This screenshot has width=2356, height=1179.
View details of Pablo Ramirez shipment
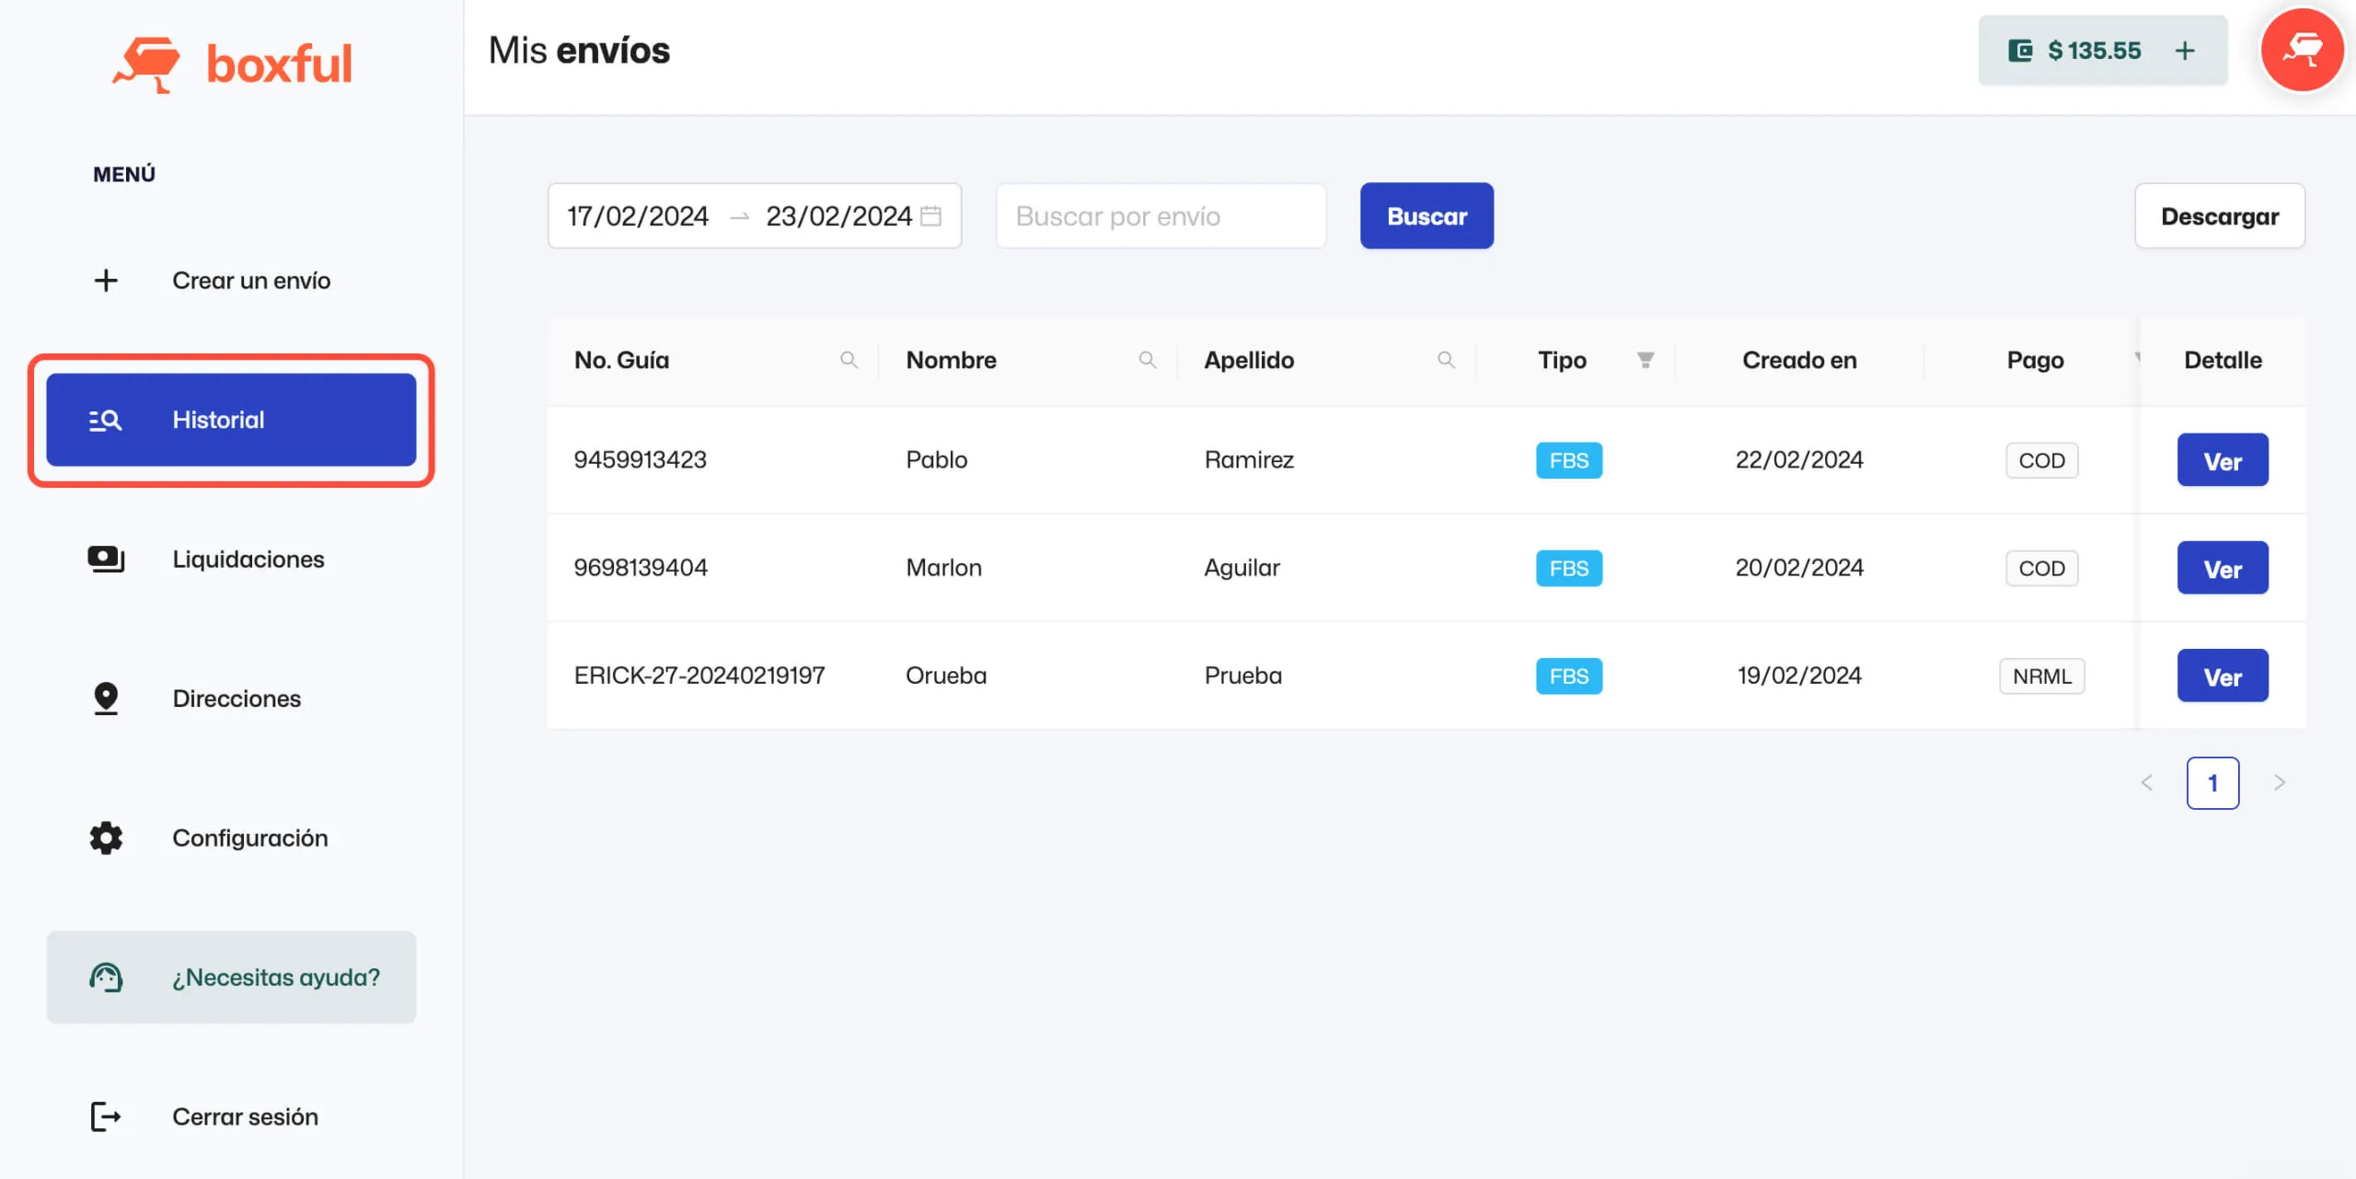point(2222,460)
